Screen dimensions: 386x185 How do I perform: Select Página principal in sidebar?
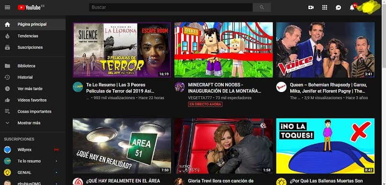click(33, 24)
